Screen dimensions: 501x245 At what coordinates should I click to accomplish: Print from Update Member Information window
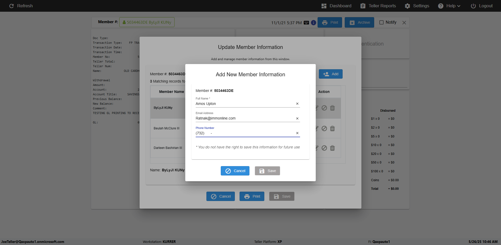[x=252, y=196]
